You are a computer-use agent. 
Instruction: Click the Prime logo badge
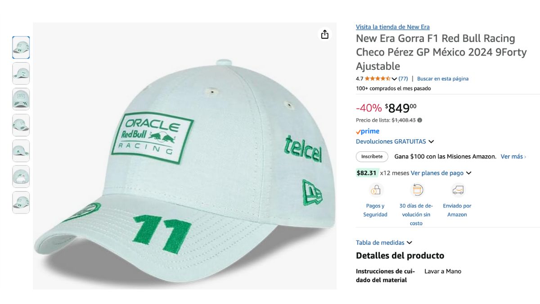click(x=368, y=132)
